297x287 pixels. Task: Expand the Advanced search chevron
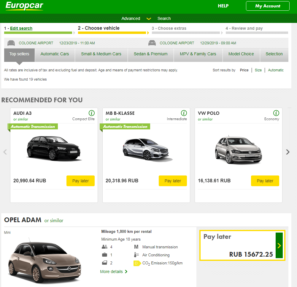(149, 19)
